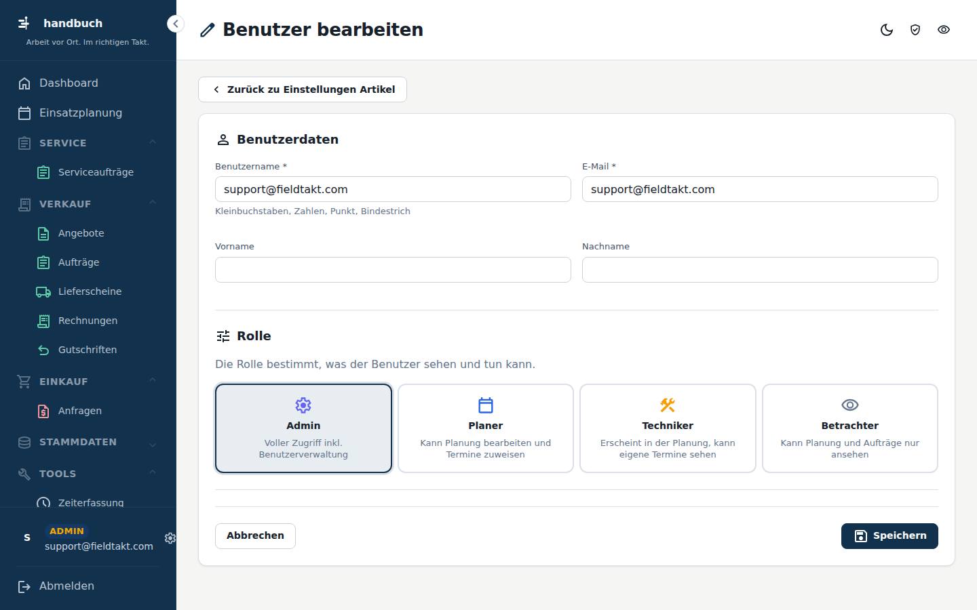Expand the STAMMDATEN section

point(153,444)
